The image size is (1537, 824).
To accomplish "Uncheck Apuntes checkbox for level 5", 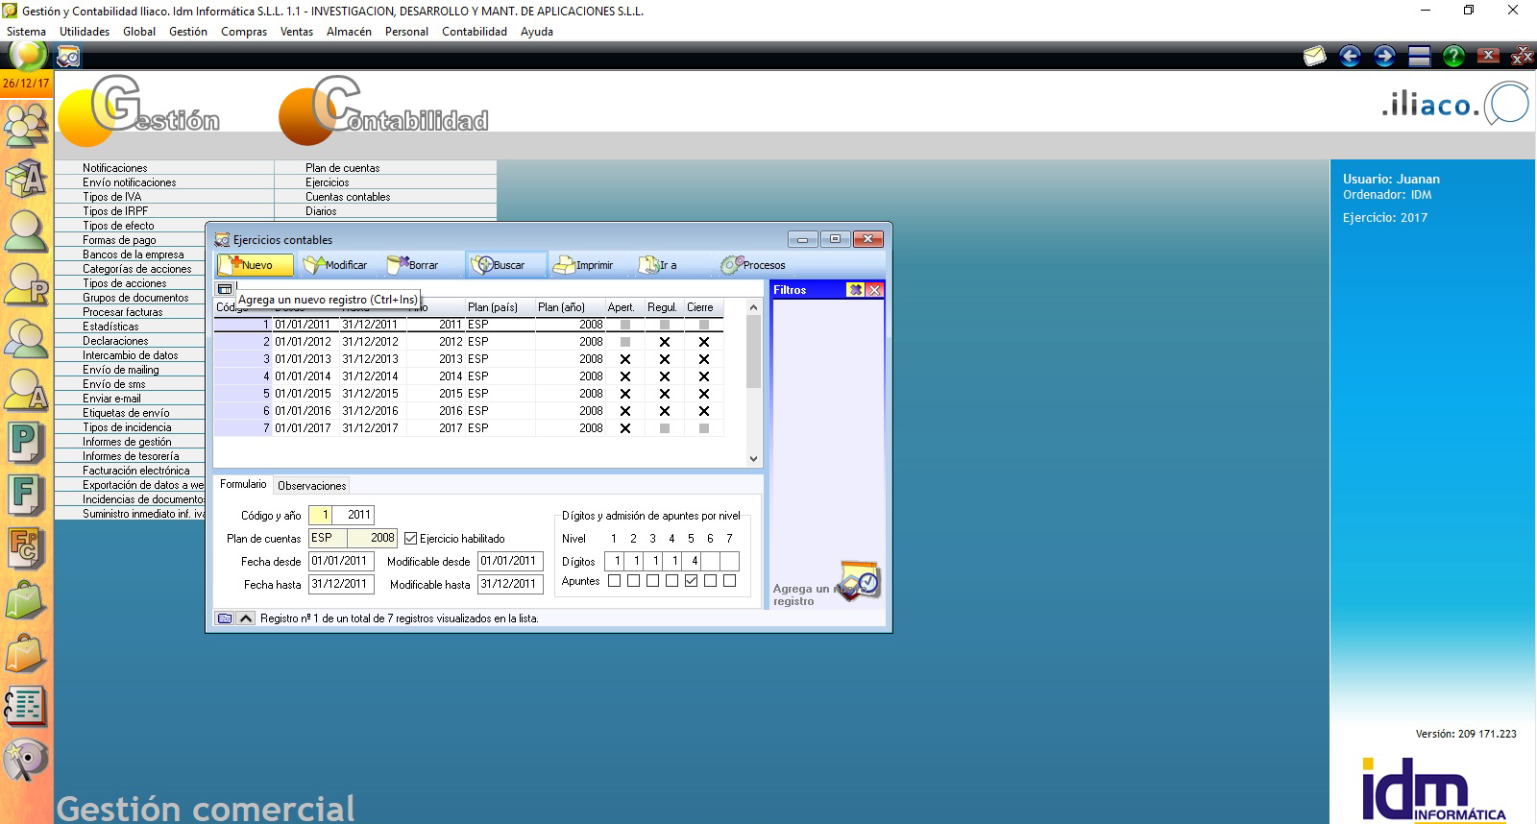I will pos(691,580).
